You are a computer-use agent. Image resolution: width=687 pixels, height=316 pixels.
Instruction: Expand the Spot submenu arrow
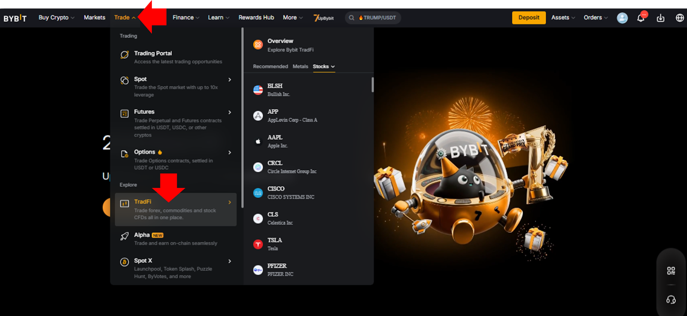coord(230,80)
